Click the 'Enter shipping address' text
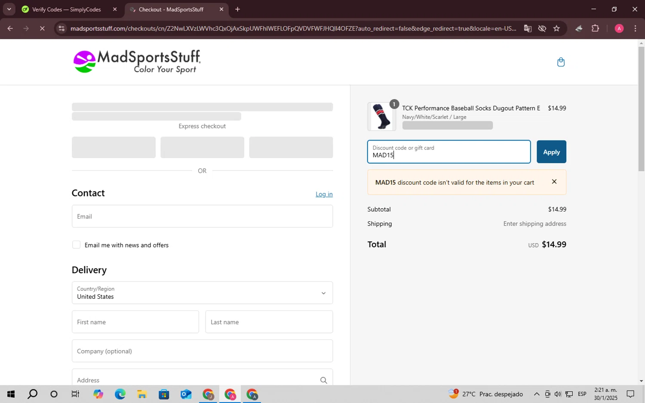645x403 pixels. 534,223
